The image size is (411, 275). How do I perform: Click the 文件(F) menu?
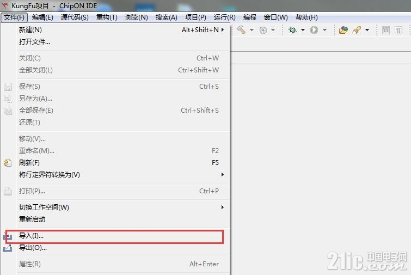coord(14,17)
